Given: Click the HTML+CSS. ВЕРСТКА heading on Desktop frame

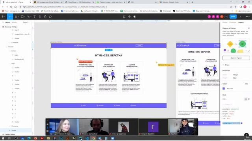Looking at the screenshot, I should [x=109, y=56].
